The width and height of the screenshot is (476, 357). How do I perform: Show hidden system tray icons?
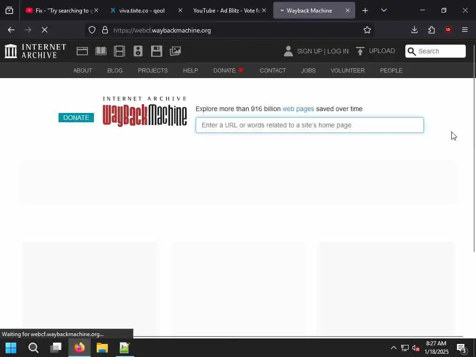click(393, 348)
